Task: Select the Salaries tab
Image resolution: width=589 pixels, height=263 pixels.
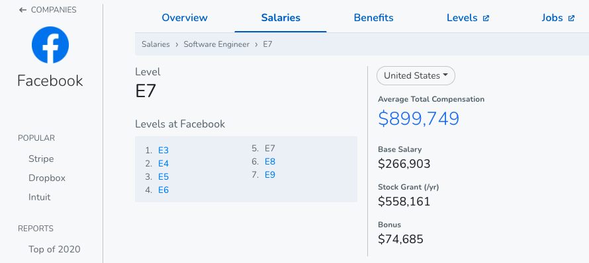Action: coord(281,18)
